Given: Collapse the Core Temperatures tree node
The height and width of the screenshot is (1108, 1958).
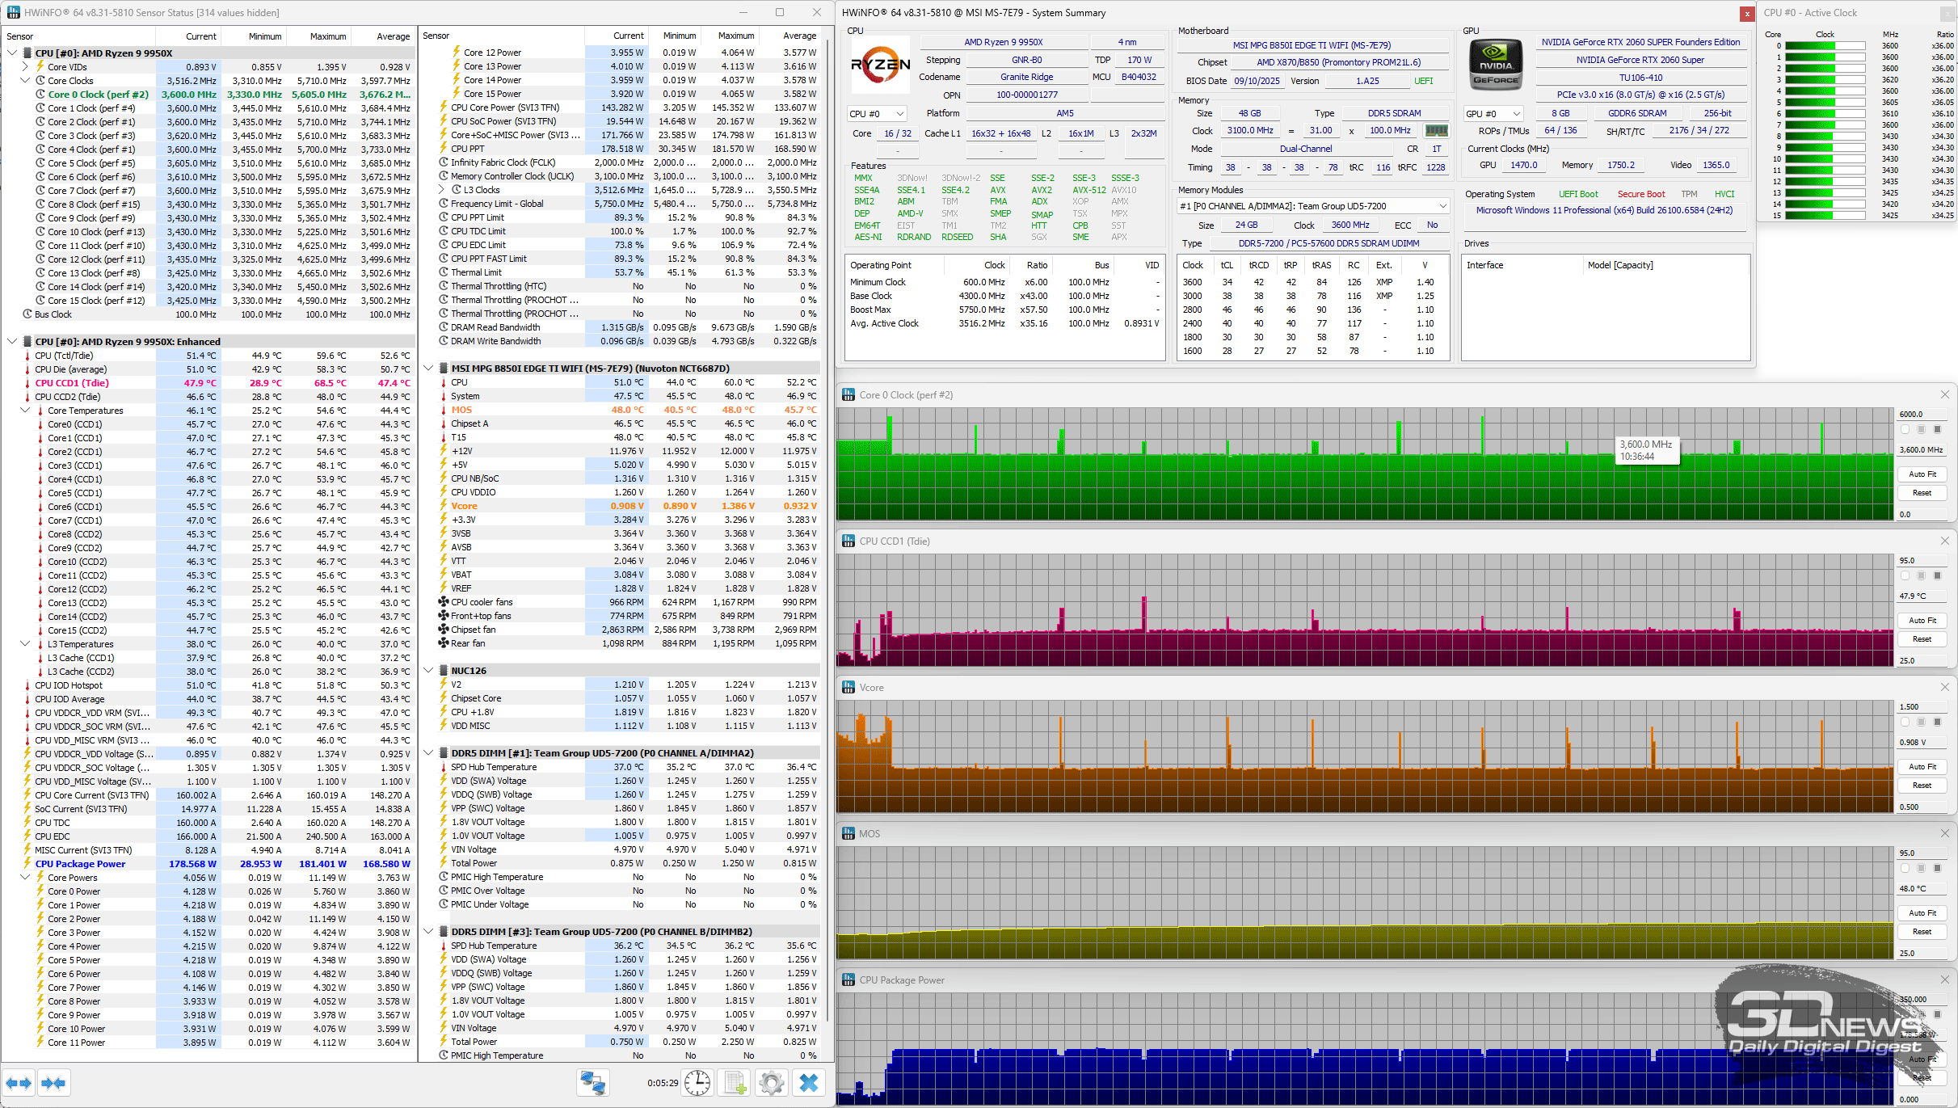Looking at the screenshot, I should pos(25,411).
